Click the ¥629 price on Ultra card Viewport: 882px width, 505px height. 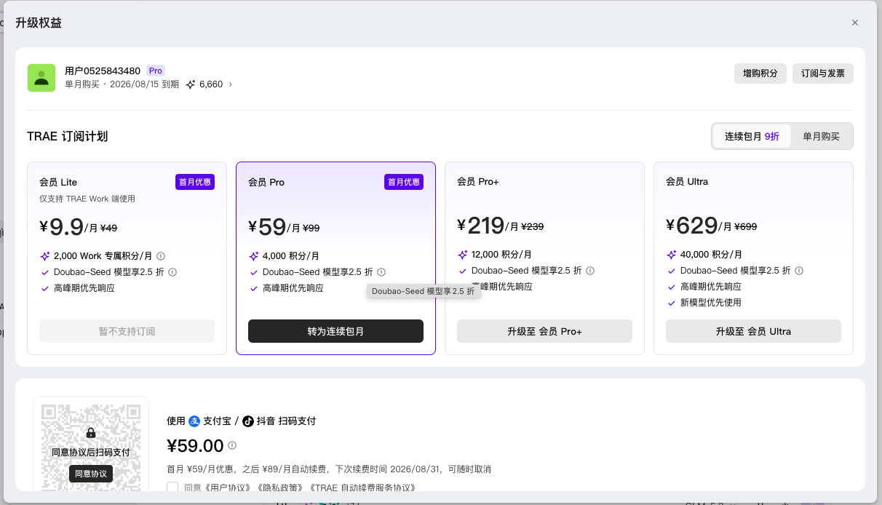[692, 226]
